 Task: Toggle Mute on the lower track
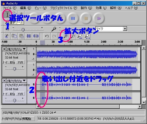pos(9,94)
